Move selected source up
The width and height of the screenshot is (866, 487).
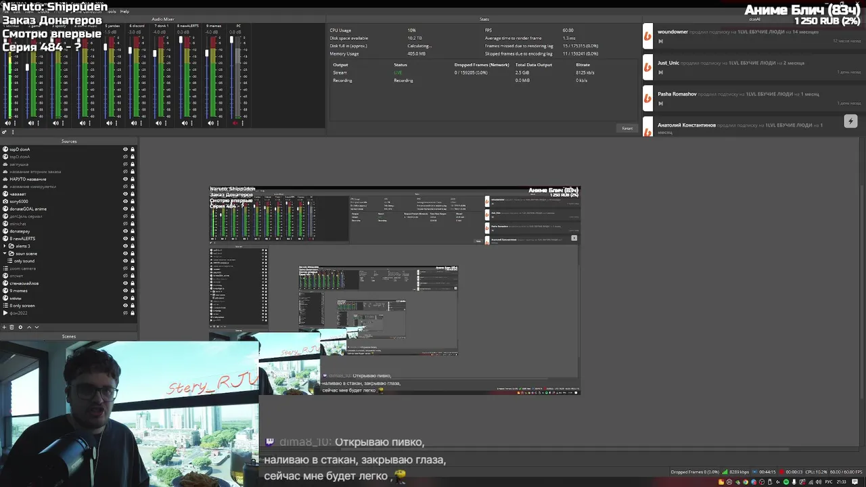[x=29, y=327]
